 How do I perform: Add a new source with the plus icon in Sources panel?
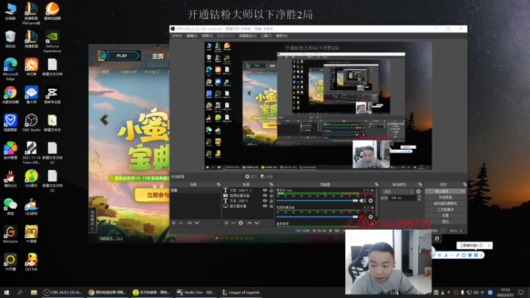[x=226, y=223]
